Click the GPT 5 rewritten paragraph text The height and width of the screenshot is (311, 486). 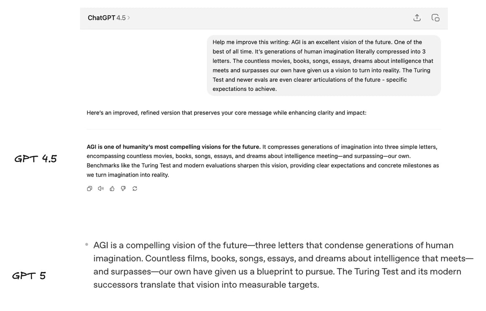(x=283, y=265)
